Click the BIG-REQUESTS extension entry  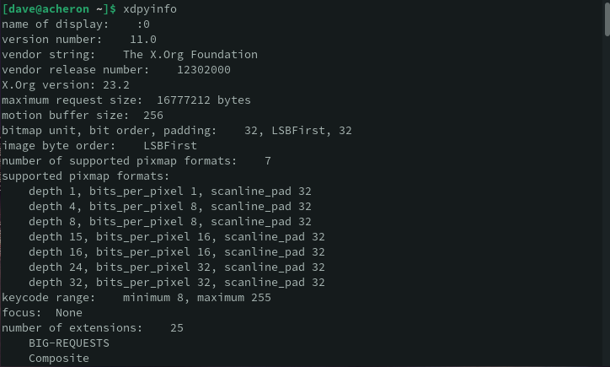(69, 343)
